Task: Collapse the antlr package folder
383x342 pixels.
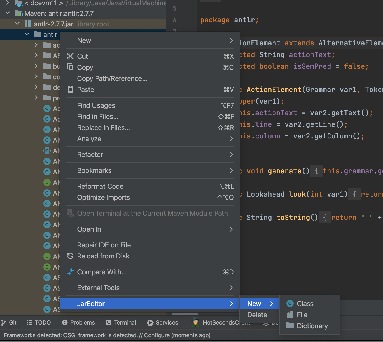Action: [x=27, y=34]
